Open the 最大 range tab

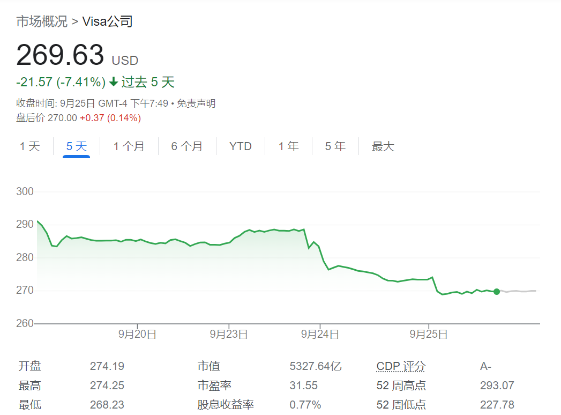[383, 146]
